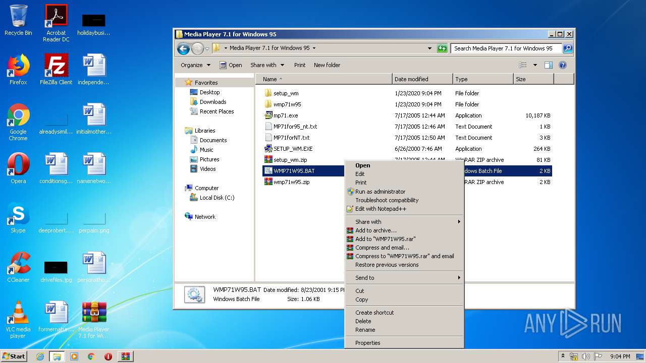Launch FileZilla Client desktop shortcut
The height and width of the screenshot is (363, 646).
coord(56,70)
